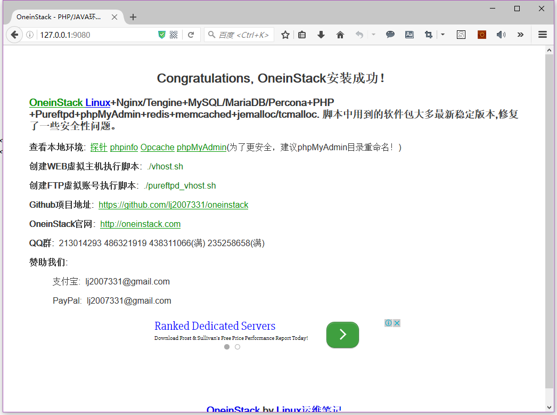Maximize the browser window
Viewport: 557px width, 415px height.
coord(517,9)
